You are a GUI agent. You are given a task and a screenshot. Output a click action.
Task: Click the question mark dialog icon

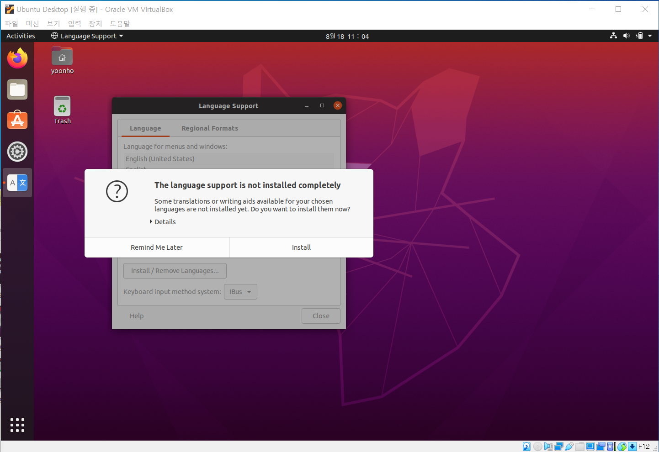117,191
